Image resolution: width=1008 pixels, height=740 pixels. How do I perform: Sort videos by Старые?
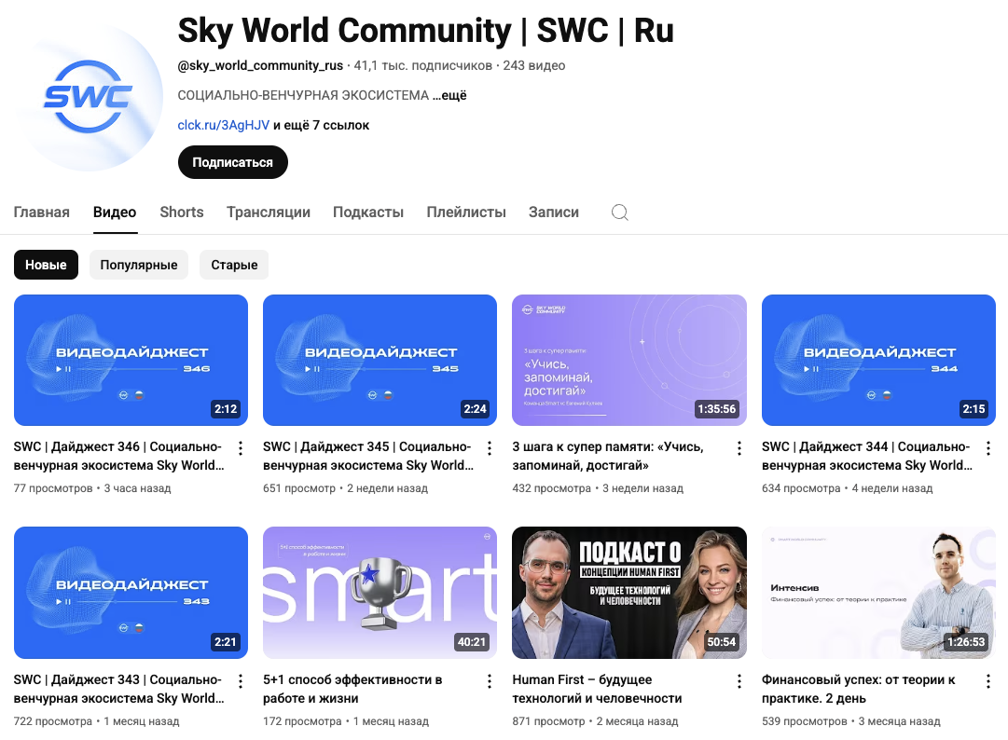[x=234, y=265]
